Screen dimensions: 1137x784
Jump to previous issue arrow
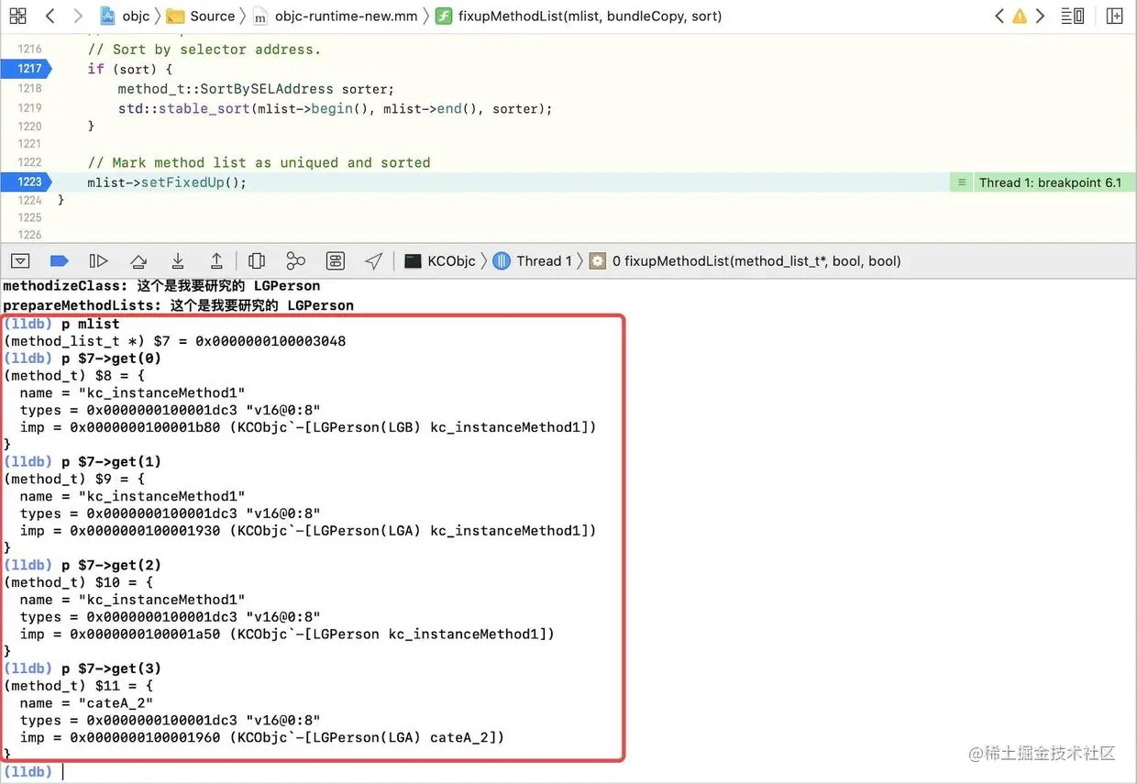click(x=999, y=16)
